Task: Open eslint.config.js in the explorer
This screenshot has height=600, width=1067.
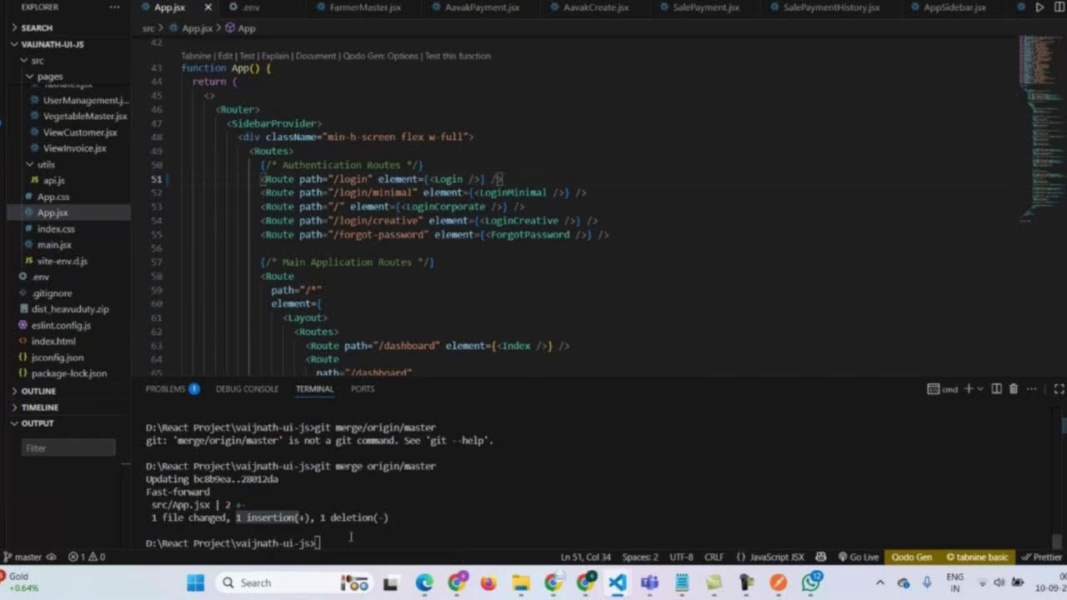Action: click(61, 325)
